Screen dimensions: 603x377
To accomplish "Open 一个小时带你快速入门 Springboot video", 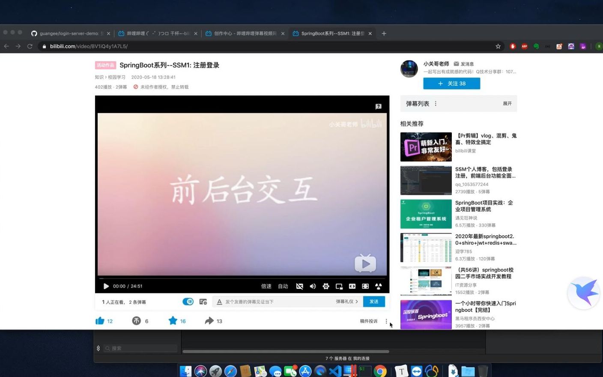I will [486, 307].
